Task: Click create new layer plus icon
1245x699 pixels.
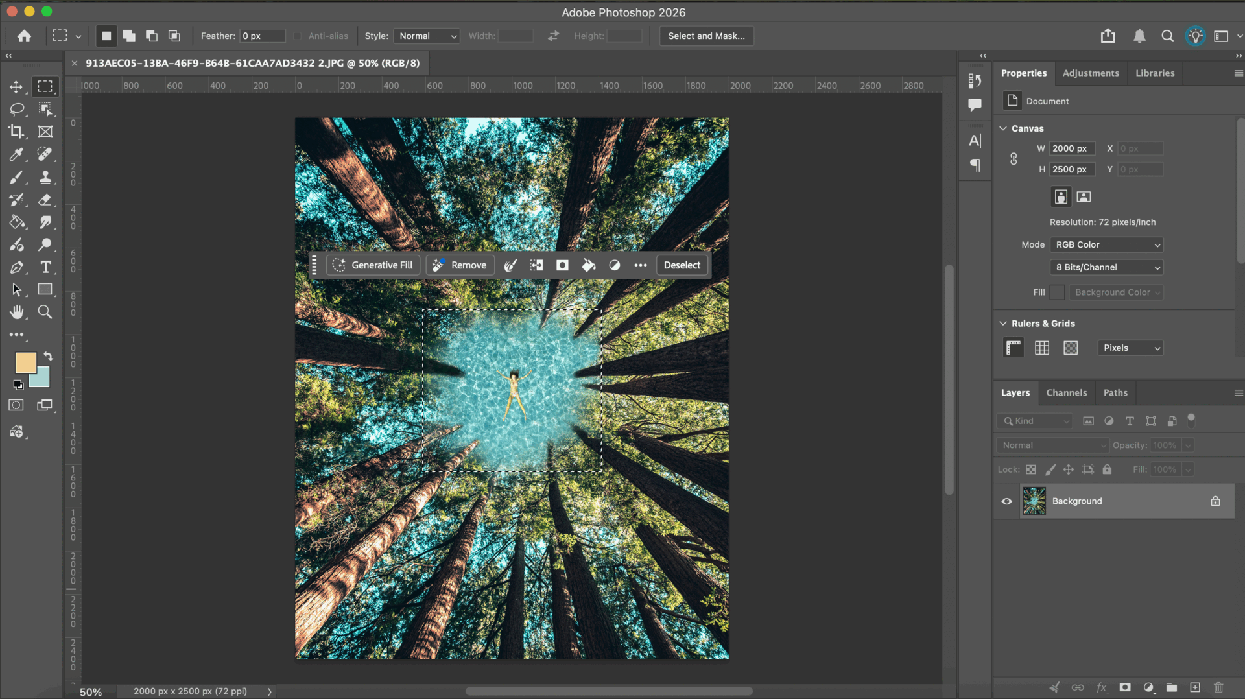Action: pos(1194,687)
